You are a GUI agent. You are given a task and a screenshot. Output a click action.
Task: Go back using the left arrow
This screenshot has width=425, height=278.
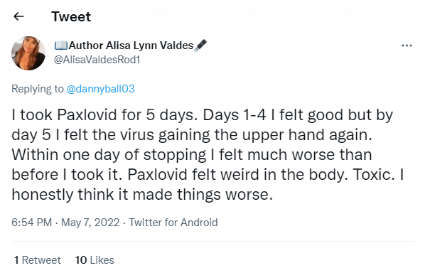[x=18, y=16]
